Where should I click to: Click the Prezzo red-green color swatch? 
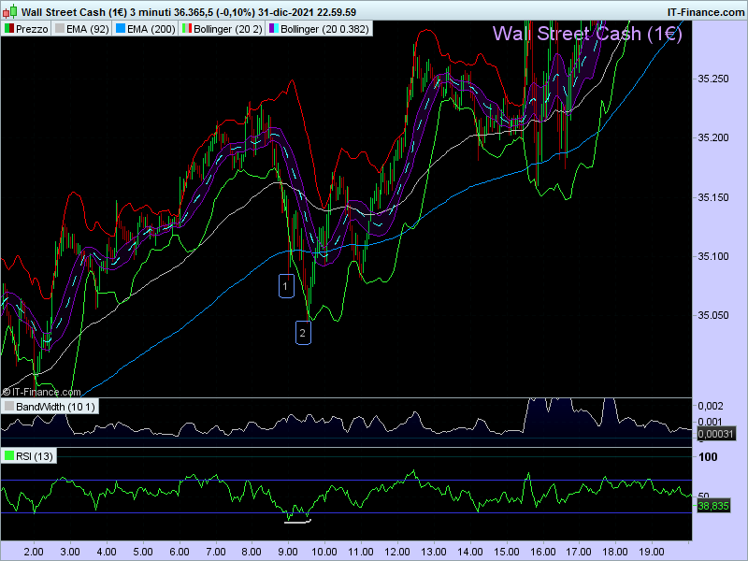[x=9, y=29]
